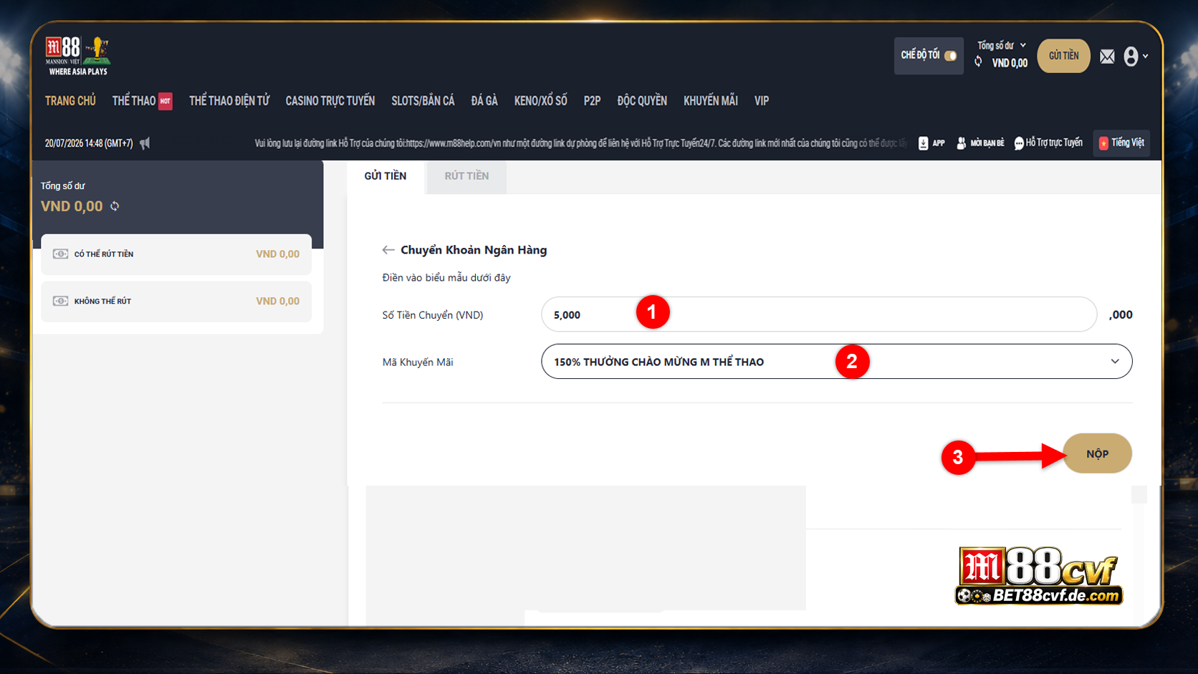1198x674 pixels.
Task: Open THỂ THAO menu item
Action: coord(134,101)
